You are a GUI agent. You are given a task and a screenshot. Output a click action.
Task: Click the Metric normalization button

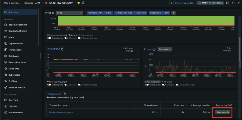point(210,3)
